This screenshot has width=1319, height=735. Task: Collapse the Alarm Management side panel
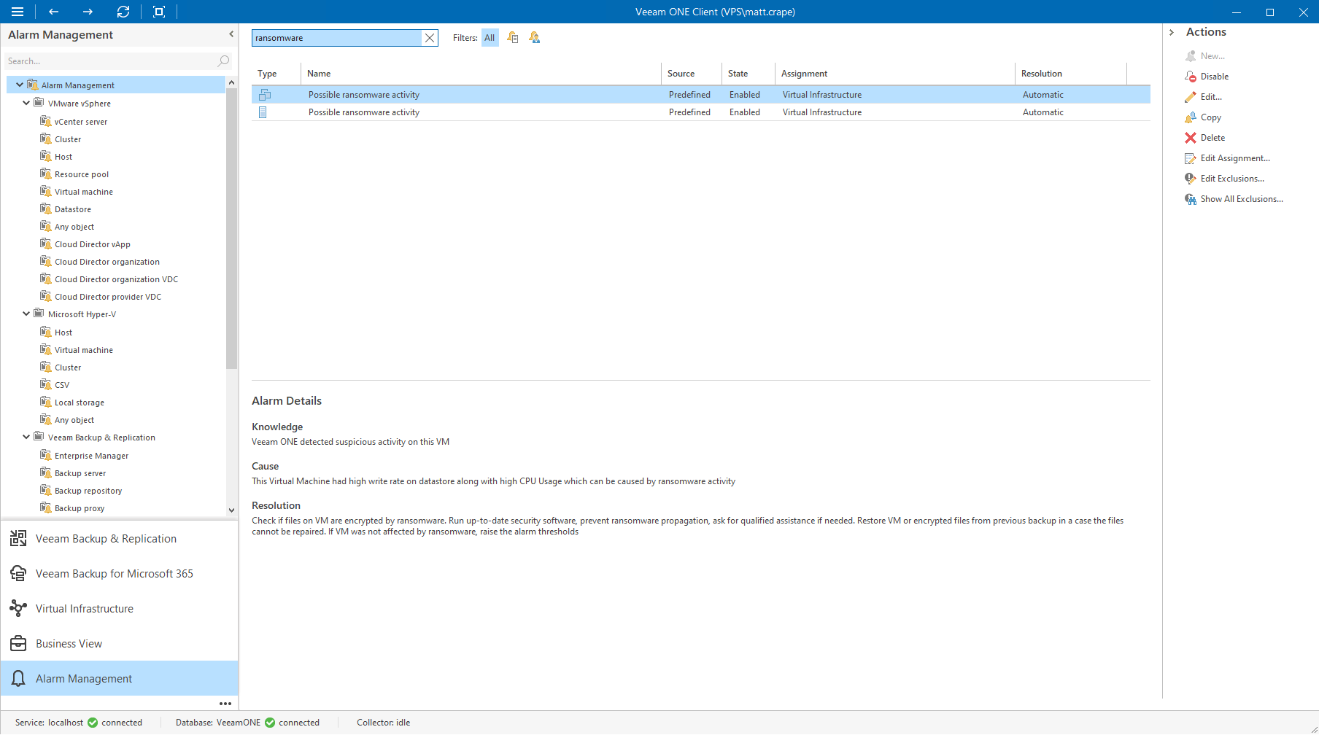231,34
